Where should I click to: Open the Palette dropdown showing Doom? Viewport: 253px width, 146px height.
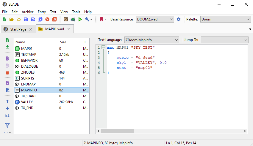pos(226,19)
